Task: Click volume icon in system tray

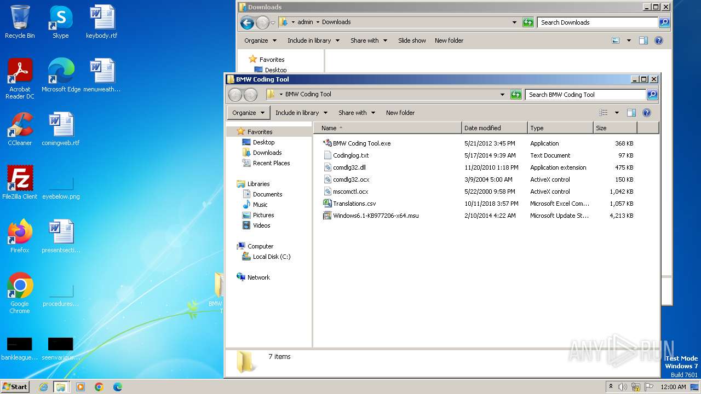Action: [623, 387]
